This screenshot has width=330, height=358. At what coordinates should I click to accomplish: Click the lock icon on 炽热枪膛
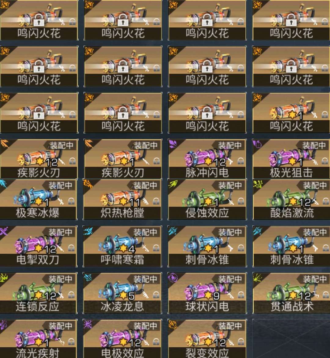coord(156,201)
